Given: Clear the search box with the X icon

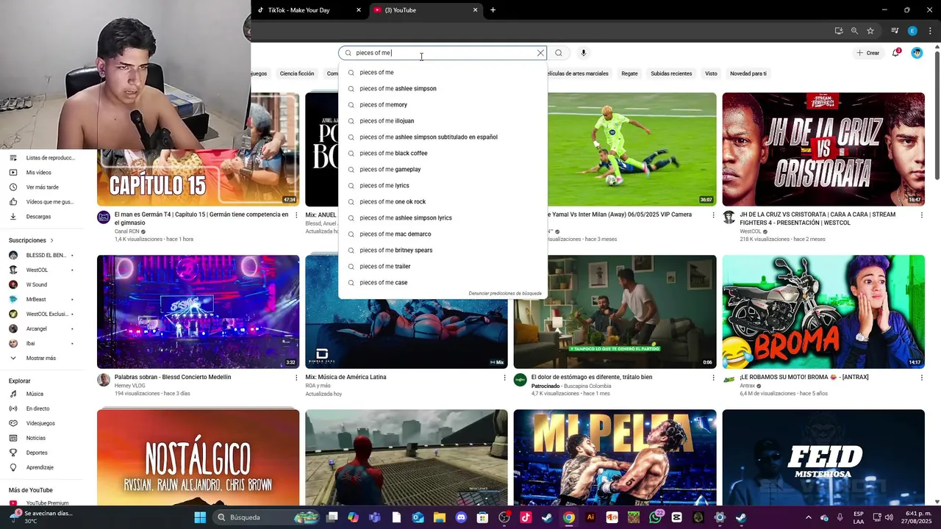Looking at the screenshot, I should (540, 53).
